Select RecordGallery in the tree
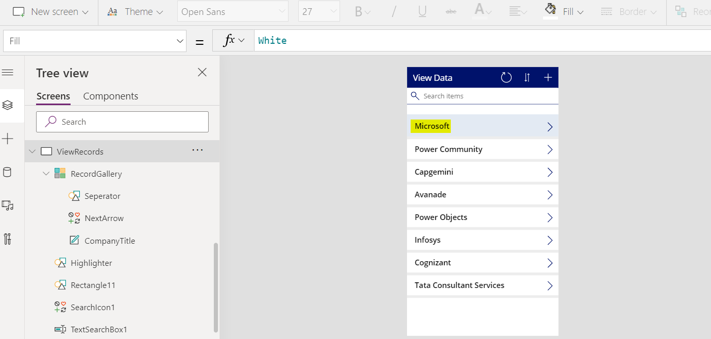This screenshot has width=711, height=339. pyautogui.click(x=122, y=174)
